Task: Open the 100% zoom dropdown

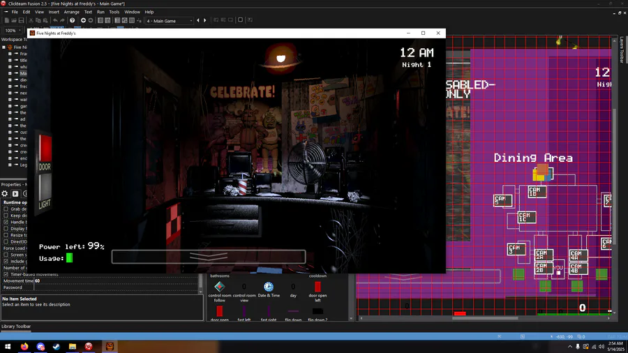Action: [x=13, y=31]
